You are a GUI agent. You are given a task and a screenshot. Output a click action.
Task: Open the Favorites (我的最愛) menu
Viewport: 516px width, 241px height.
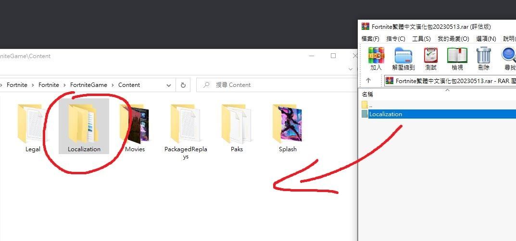pos(453,39)
